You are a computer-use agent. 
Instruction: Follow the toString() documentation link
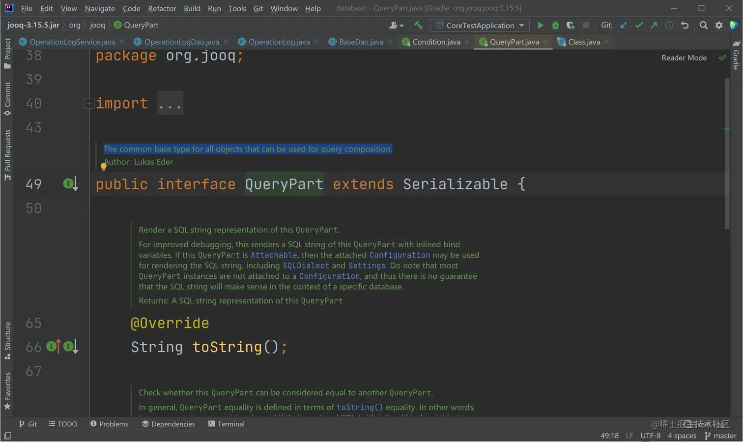360,407
